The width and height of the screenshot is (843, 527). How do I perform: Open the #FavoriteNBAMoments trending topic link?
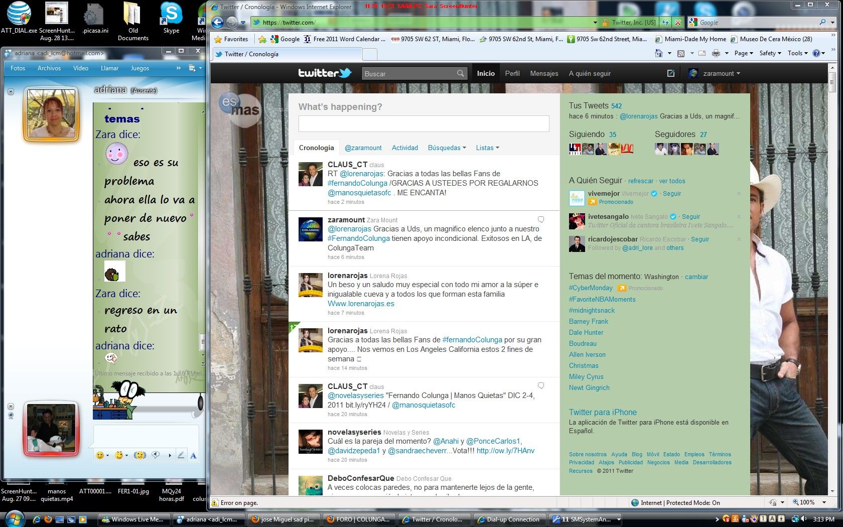(602, 299)
